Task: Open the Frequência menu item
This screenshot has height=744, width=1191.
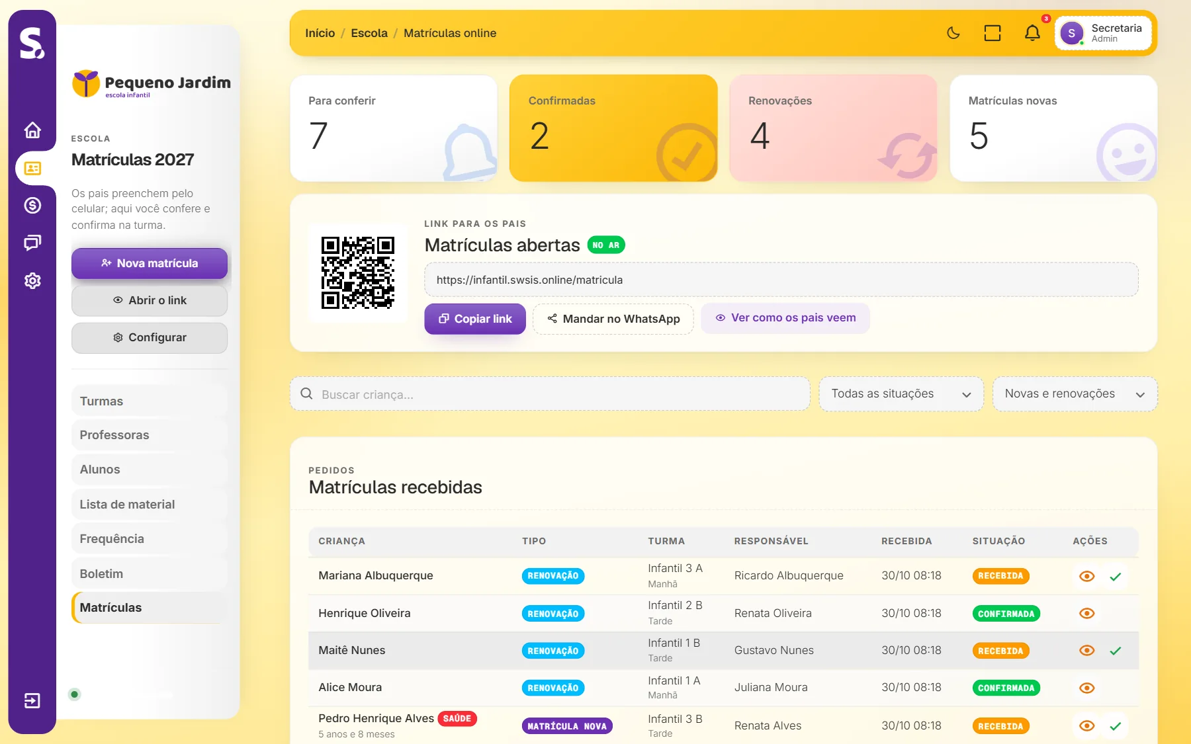Action: pos(149,539)
